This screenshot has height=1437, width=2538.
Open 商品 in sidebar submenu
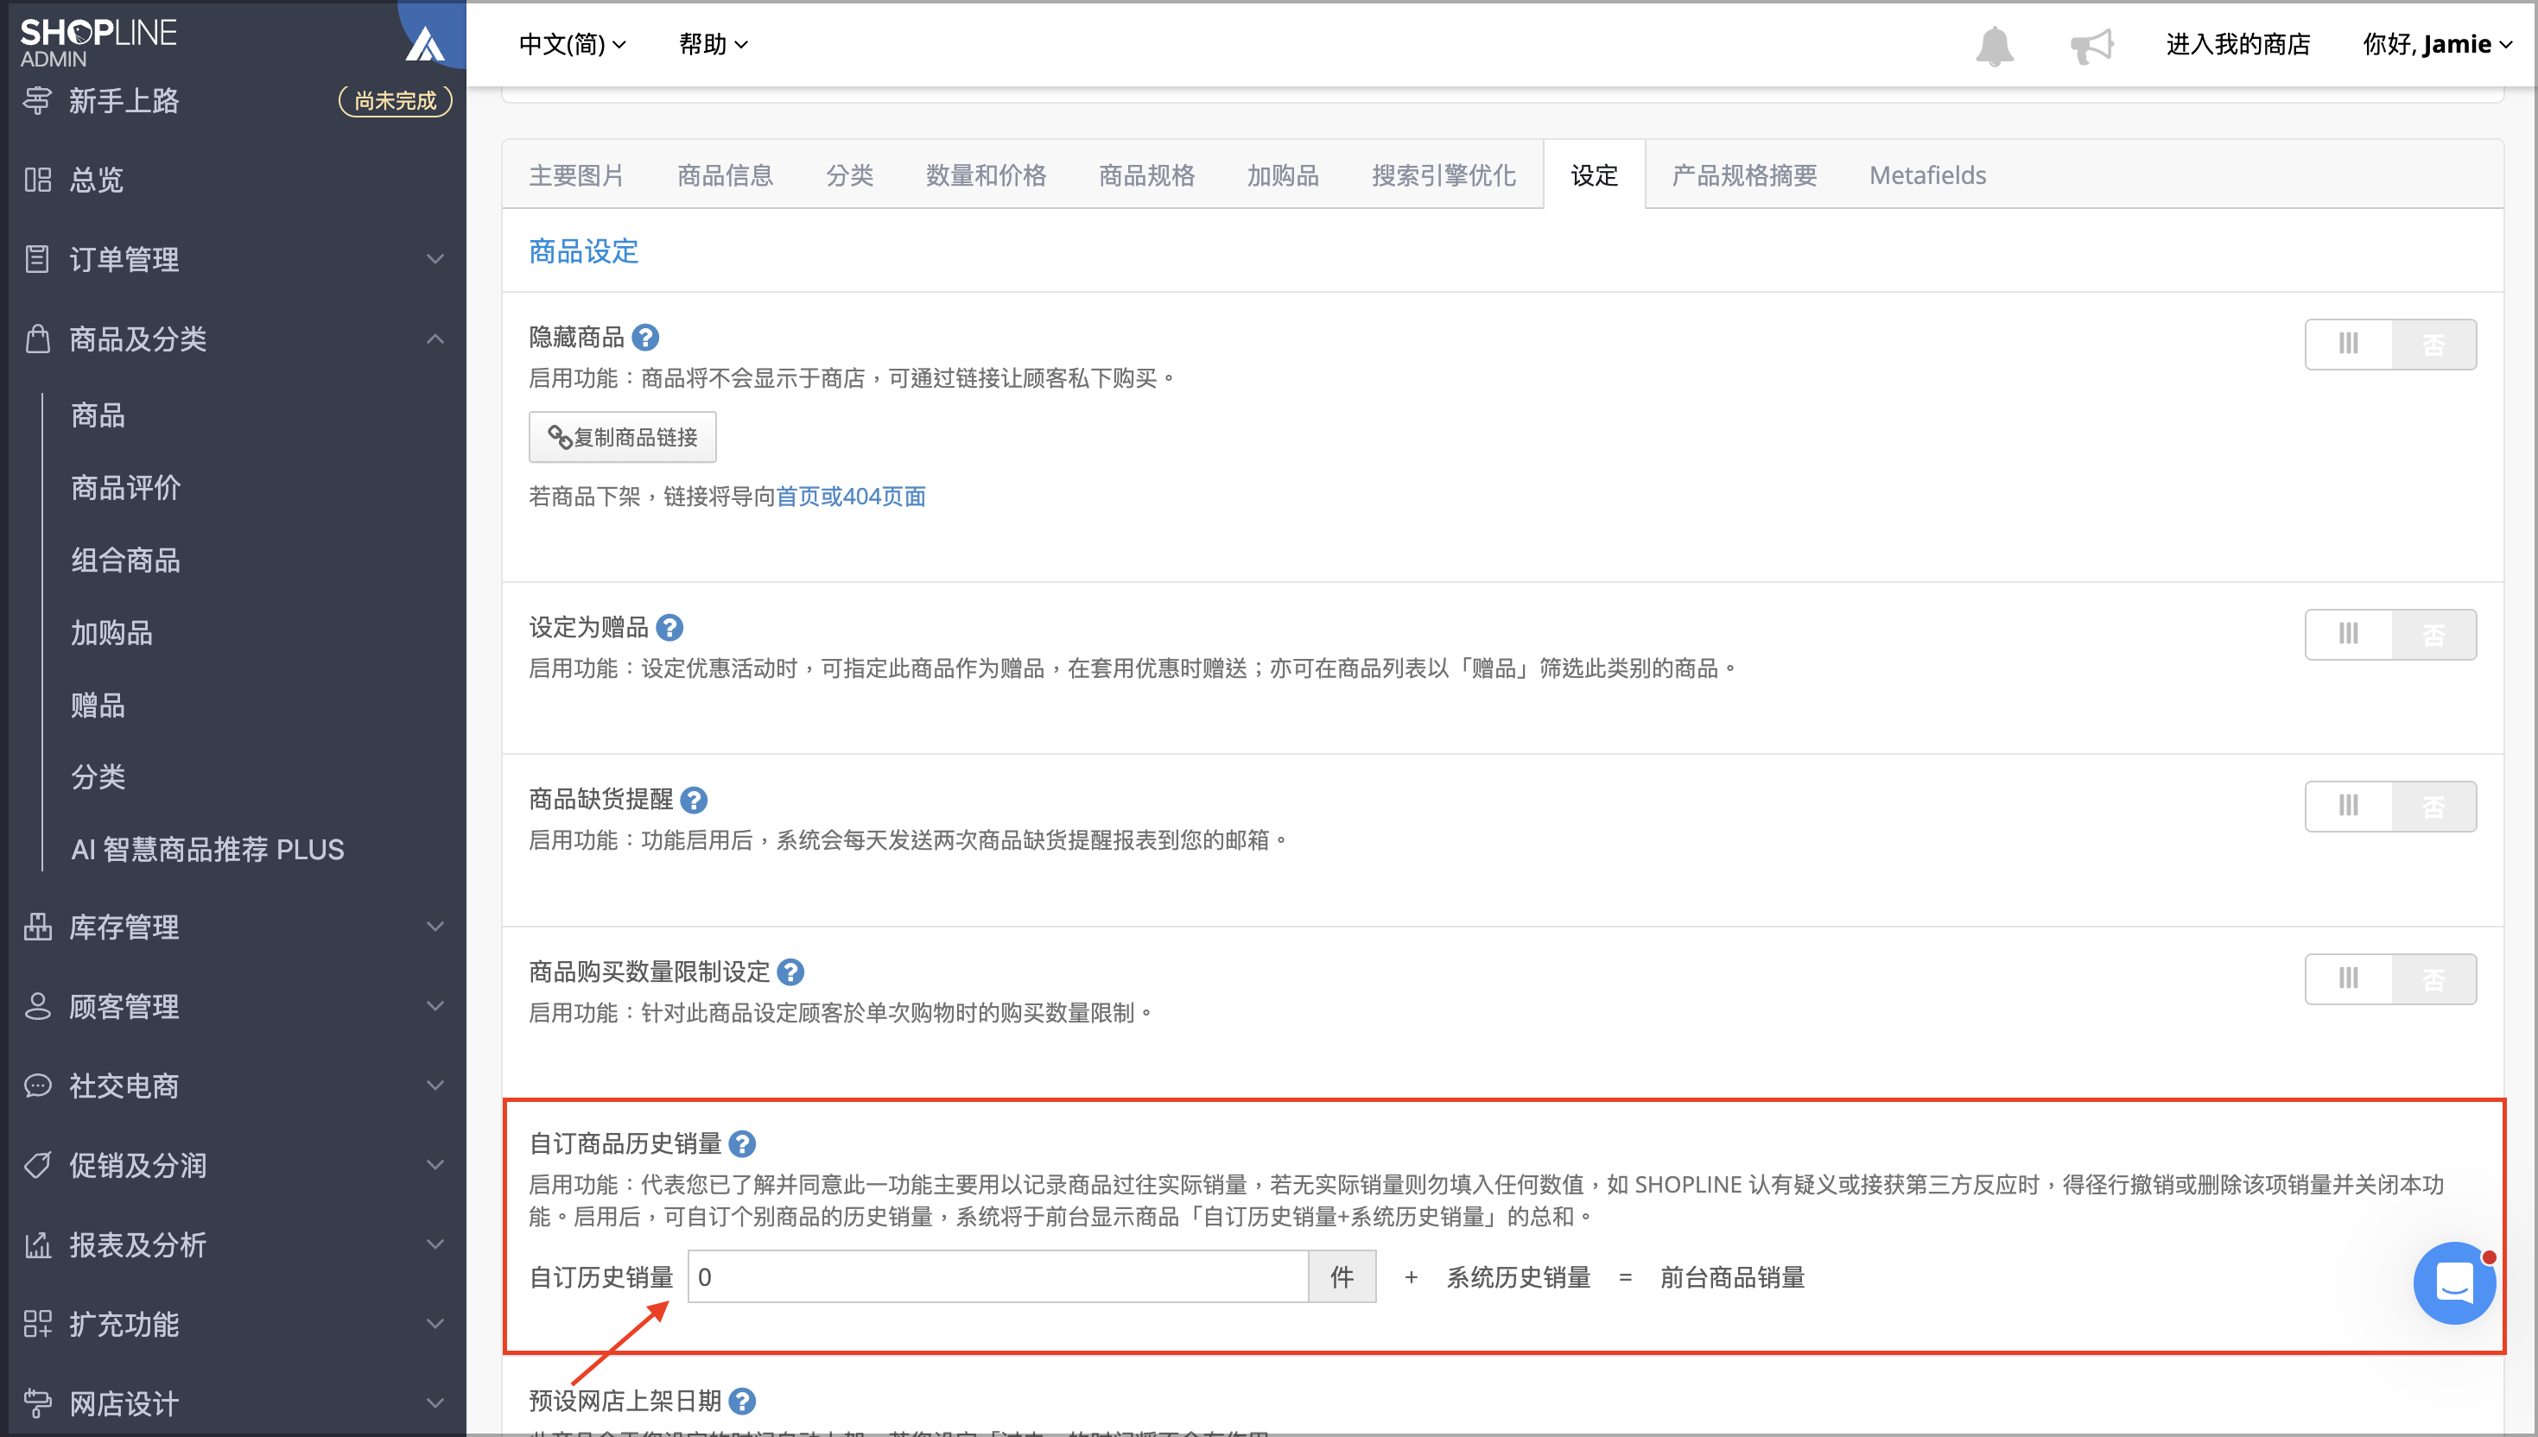click(x=98, y=415)
